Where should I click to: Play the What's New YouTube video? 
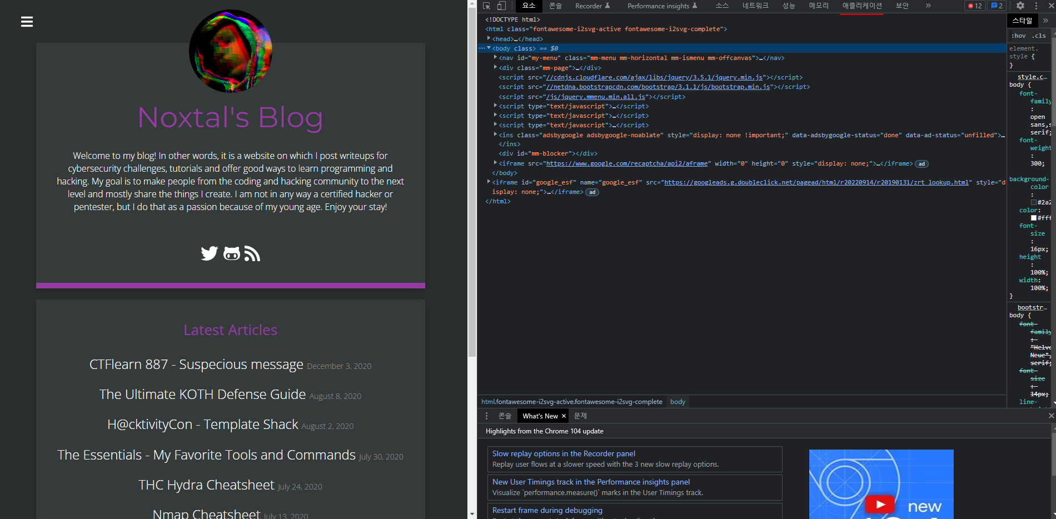[880, 505]
